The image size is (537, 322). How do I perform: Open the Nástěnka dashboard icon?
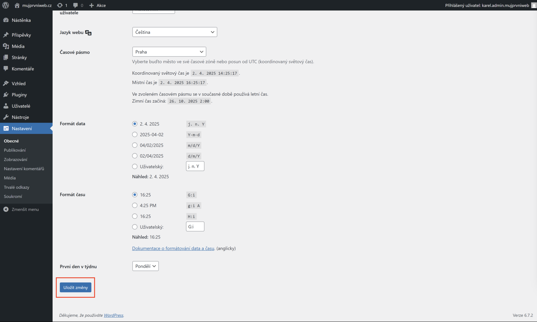(6, 20)
